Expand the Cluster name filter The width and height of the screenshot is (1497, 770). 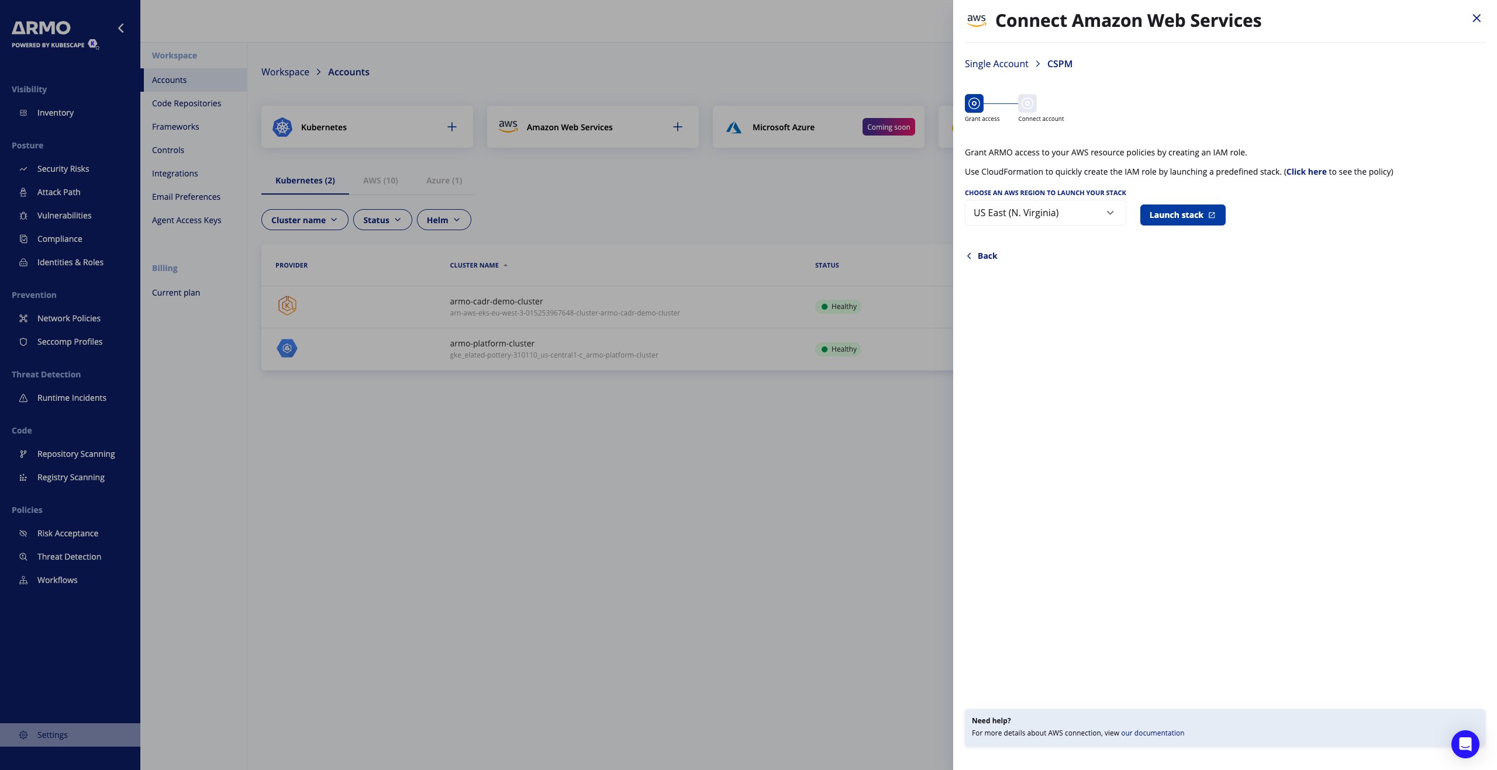click(x=304, y=220)
